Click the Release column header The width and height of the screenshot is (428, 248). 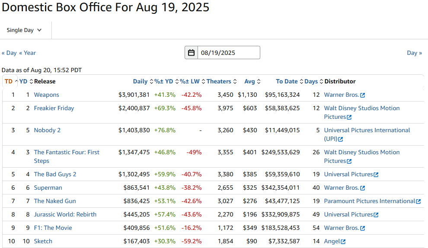(45, 81)
